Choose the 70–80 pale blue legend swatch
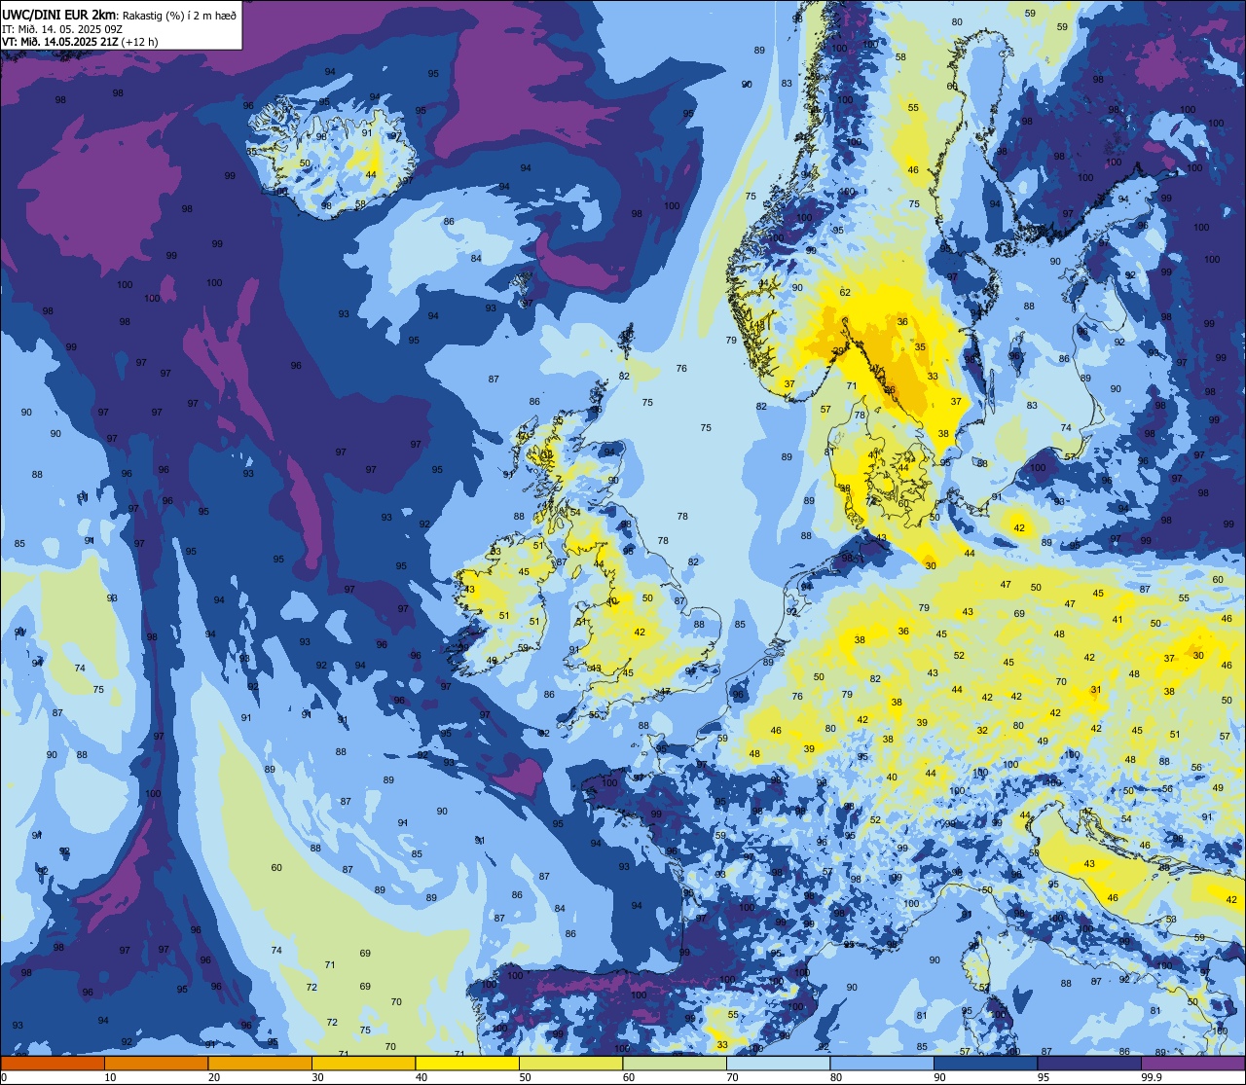The image size is (1246, 1085). (x=778, y=1063)
